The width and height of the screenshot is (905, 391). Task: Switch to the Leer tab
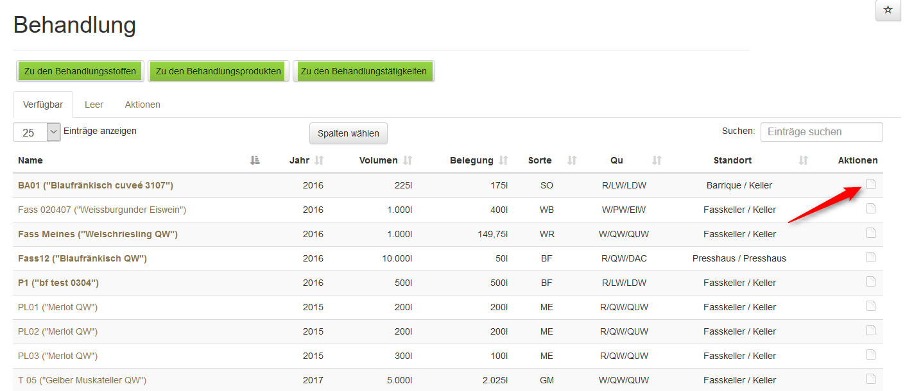[94, 104]
